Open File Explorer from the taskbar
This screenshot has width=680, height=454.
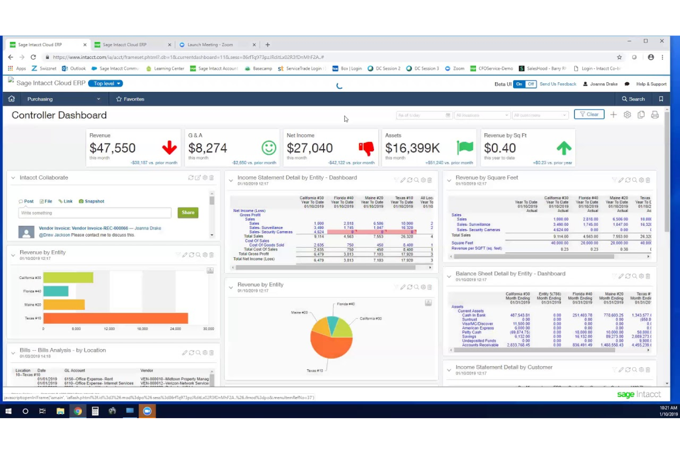(60, 411)
